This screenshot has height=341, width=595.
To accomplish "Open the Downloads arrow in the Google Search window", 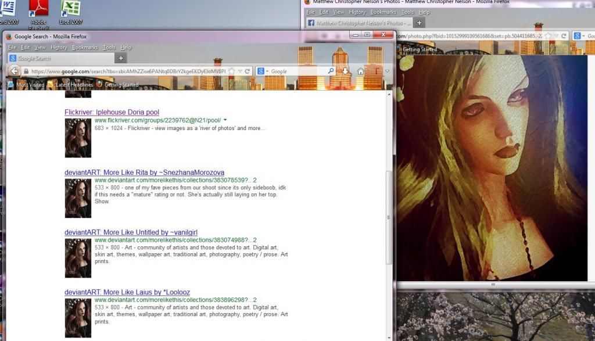I will [x=345, y=71].
